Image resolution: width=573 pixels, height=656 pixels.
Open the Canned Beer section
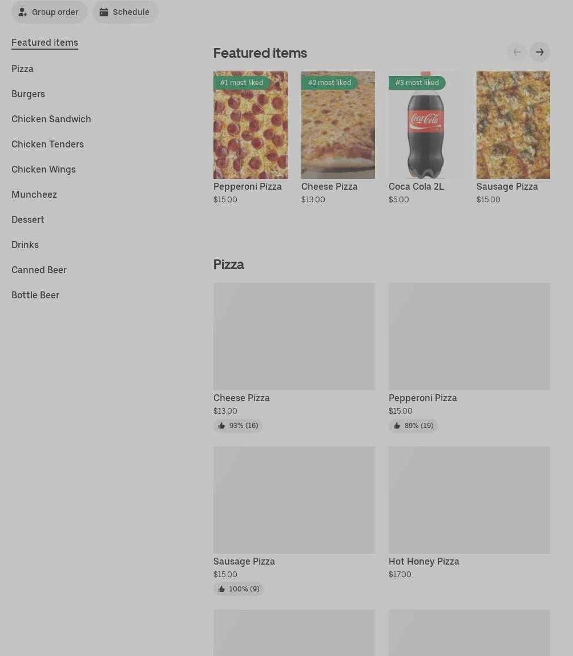point(39,270)
